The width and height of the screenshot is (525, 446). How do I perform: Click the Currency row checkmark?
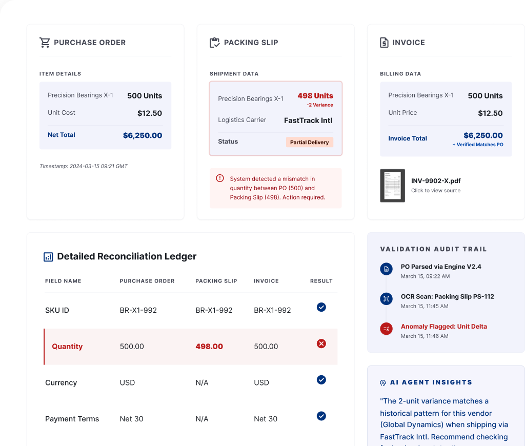coord(321,380)
